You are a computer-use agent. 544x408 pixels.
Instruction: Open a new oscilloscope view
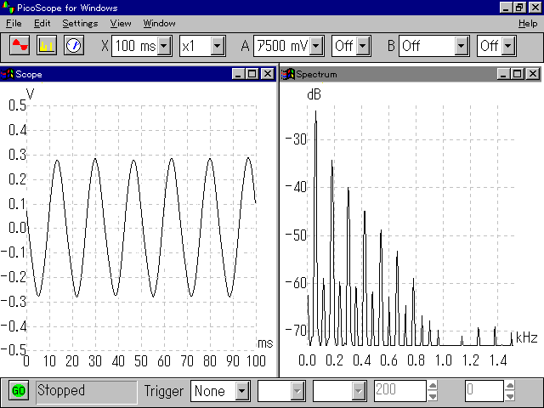point(19,45)
